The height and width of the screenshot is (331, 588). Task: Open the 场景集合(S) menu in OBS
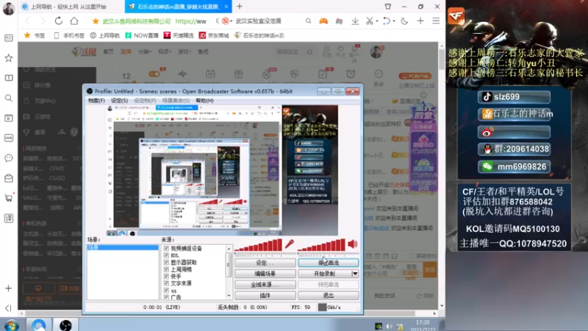(176, 101)
